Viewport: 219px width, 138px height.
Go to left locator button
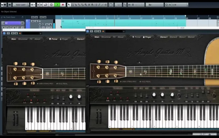38,5
